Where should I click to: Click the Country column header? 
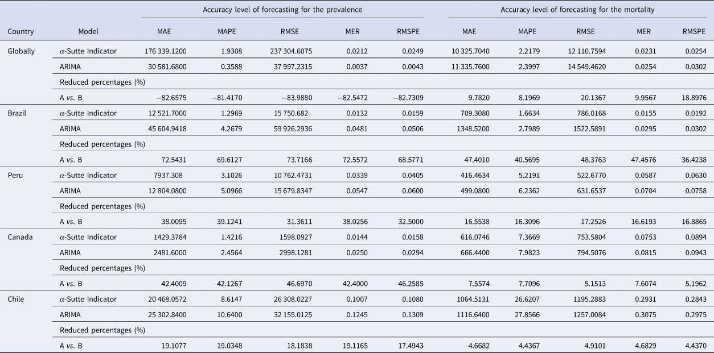[x=20, y=32]
